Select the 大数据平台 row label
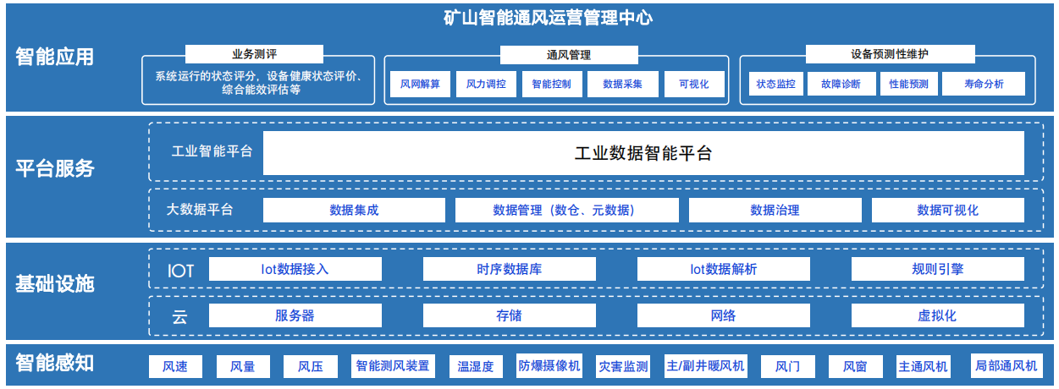This screenshot has width=1059, height=389. click(200, 210)
